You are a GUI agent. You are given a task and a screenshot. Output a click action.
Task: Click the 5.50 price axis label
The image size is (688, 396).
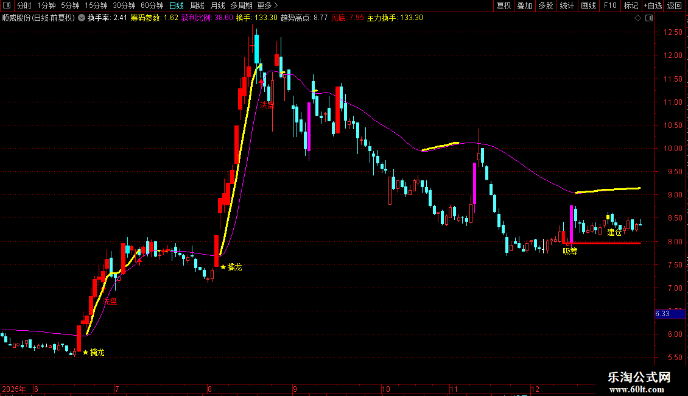click(675, 358)
